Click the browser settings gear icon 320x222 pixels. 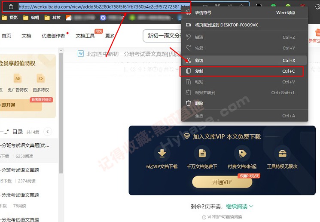click(x=317, y=6)
